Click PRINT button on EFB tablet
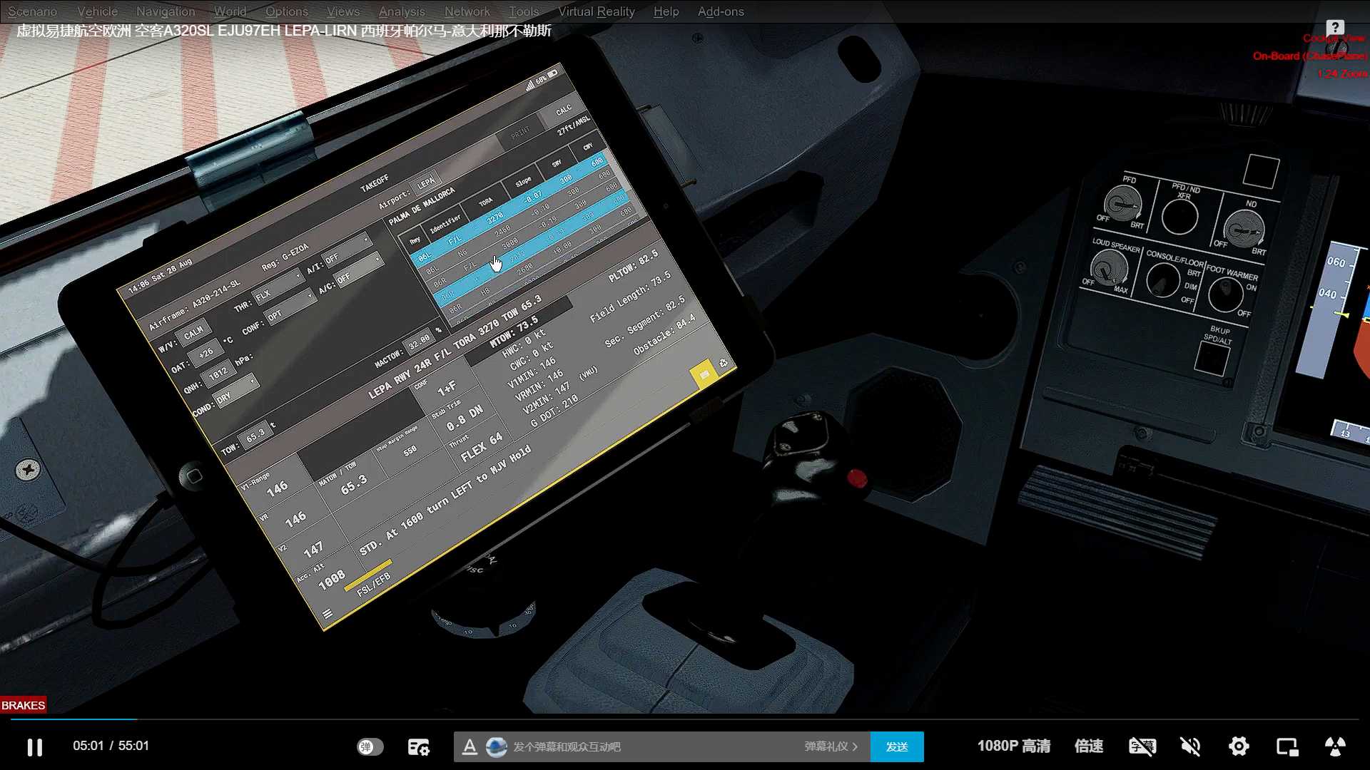Image resolution: width=1370 pixels, height=770 pixels. [521, 133]
